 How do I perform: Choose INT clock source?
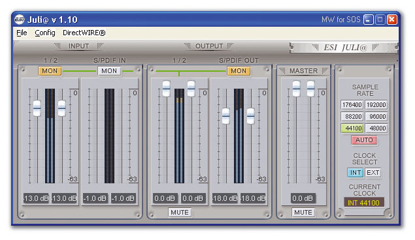pos(355,173)
